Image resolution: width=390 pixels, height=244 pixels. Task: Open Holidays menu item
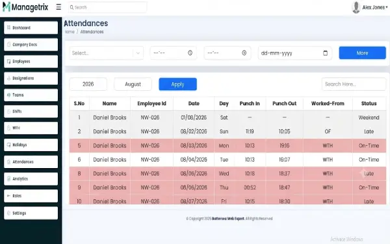pos(31,145)
